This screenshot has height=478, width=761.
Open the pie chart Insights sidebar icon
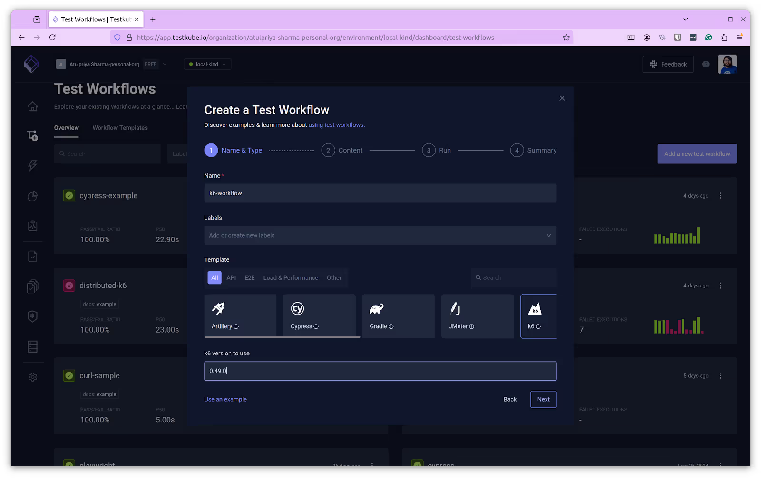pos(32,196)
